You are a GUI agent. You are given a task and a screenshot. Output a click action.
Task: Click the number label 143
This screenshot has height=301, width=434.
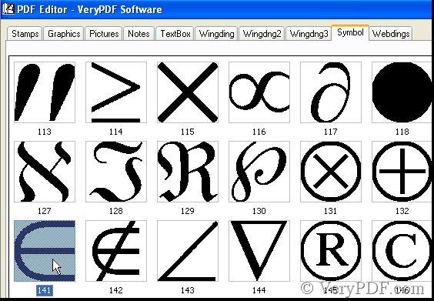[x=188, y=290]
